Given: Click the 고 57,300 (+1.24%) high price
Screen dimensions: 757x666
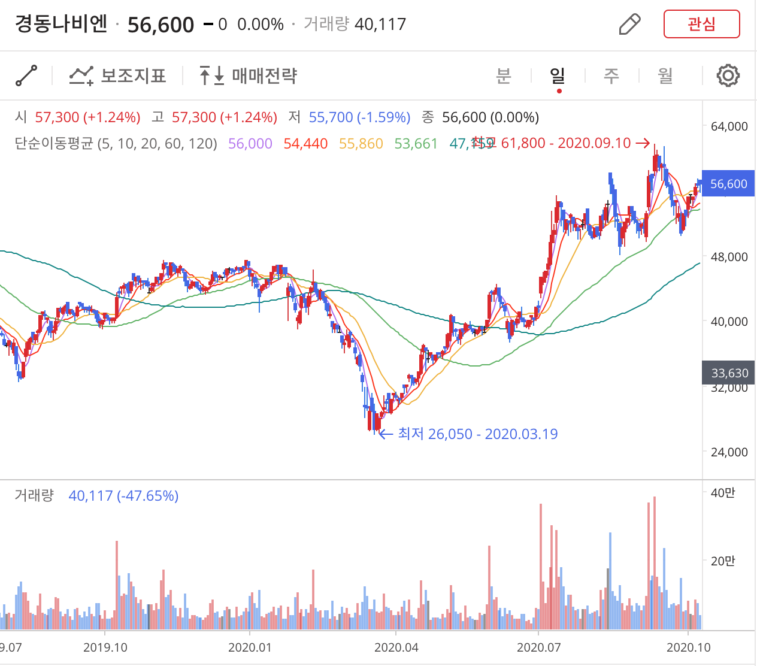Looking at the screenshot, I should coord(214,117).
